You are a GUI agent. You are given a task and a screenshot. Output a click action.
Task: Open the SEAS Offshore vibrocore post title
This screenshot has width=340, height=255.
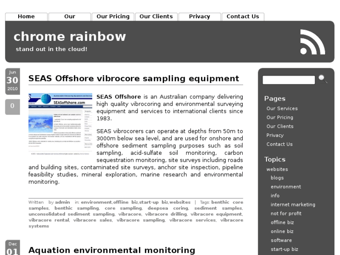pos(134,78)
